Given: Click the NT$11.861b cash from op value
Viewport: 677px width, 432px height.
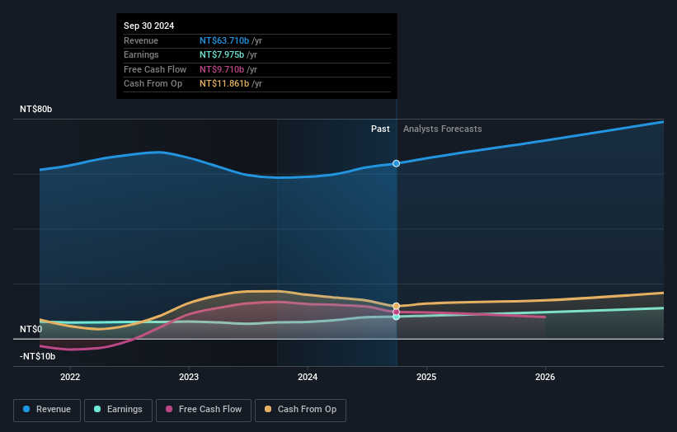Looking at the screenshot, I should (224, 84).
